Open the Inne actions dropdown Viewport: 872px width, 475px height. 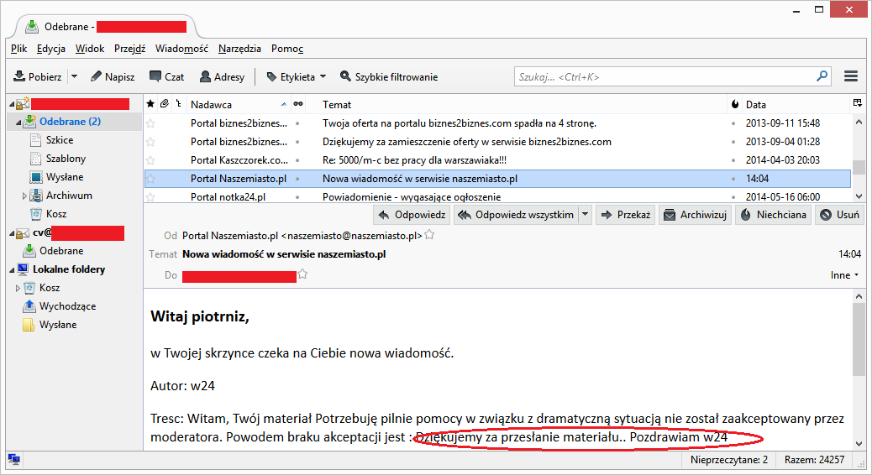click(x=844, y=275)
